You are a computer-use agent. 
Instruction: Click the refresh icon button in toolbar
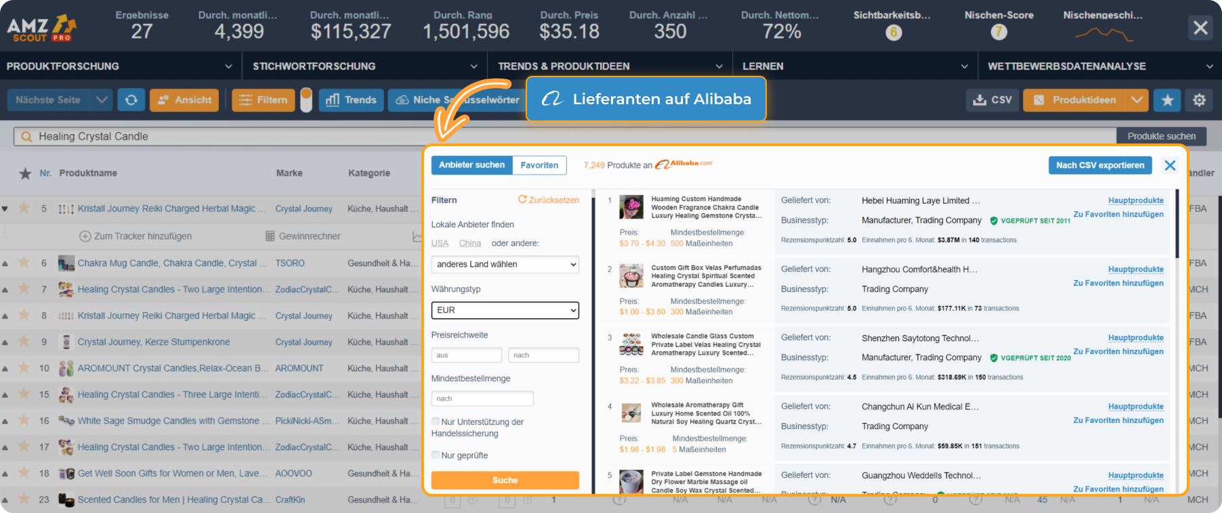(131, 99)
